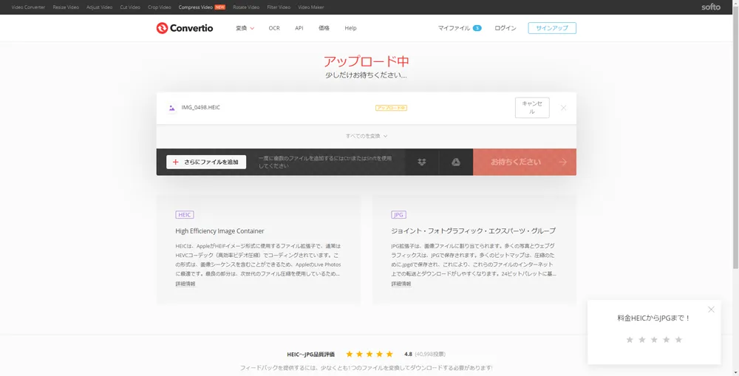The height and width of the screenshot is (376, 739).
Task: Click the third gold rating star
Action: 369,354
